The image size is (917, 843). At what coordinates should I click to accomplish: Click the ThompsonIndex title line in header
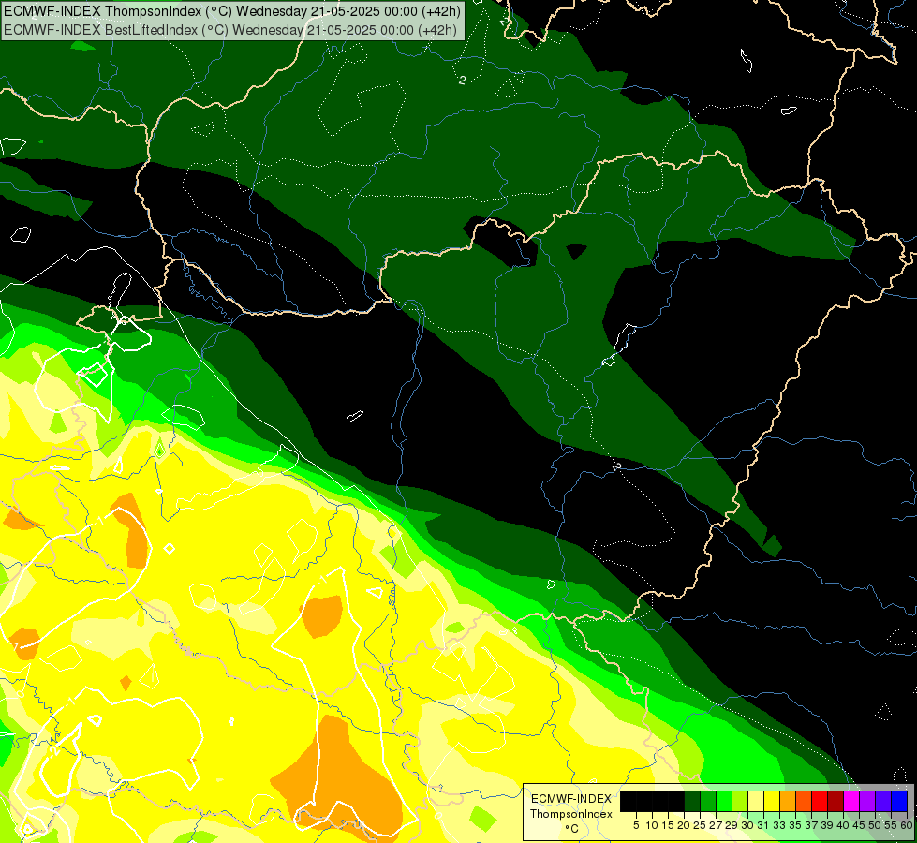232,11
